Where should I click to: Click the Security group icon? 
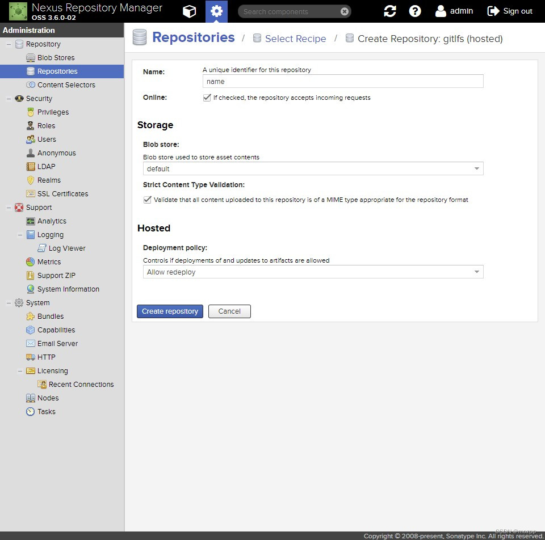coord(19,99)
